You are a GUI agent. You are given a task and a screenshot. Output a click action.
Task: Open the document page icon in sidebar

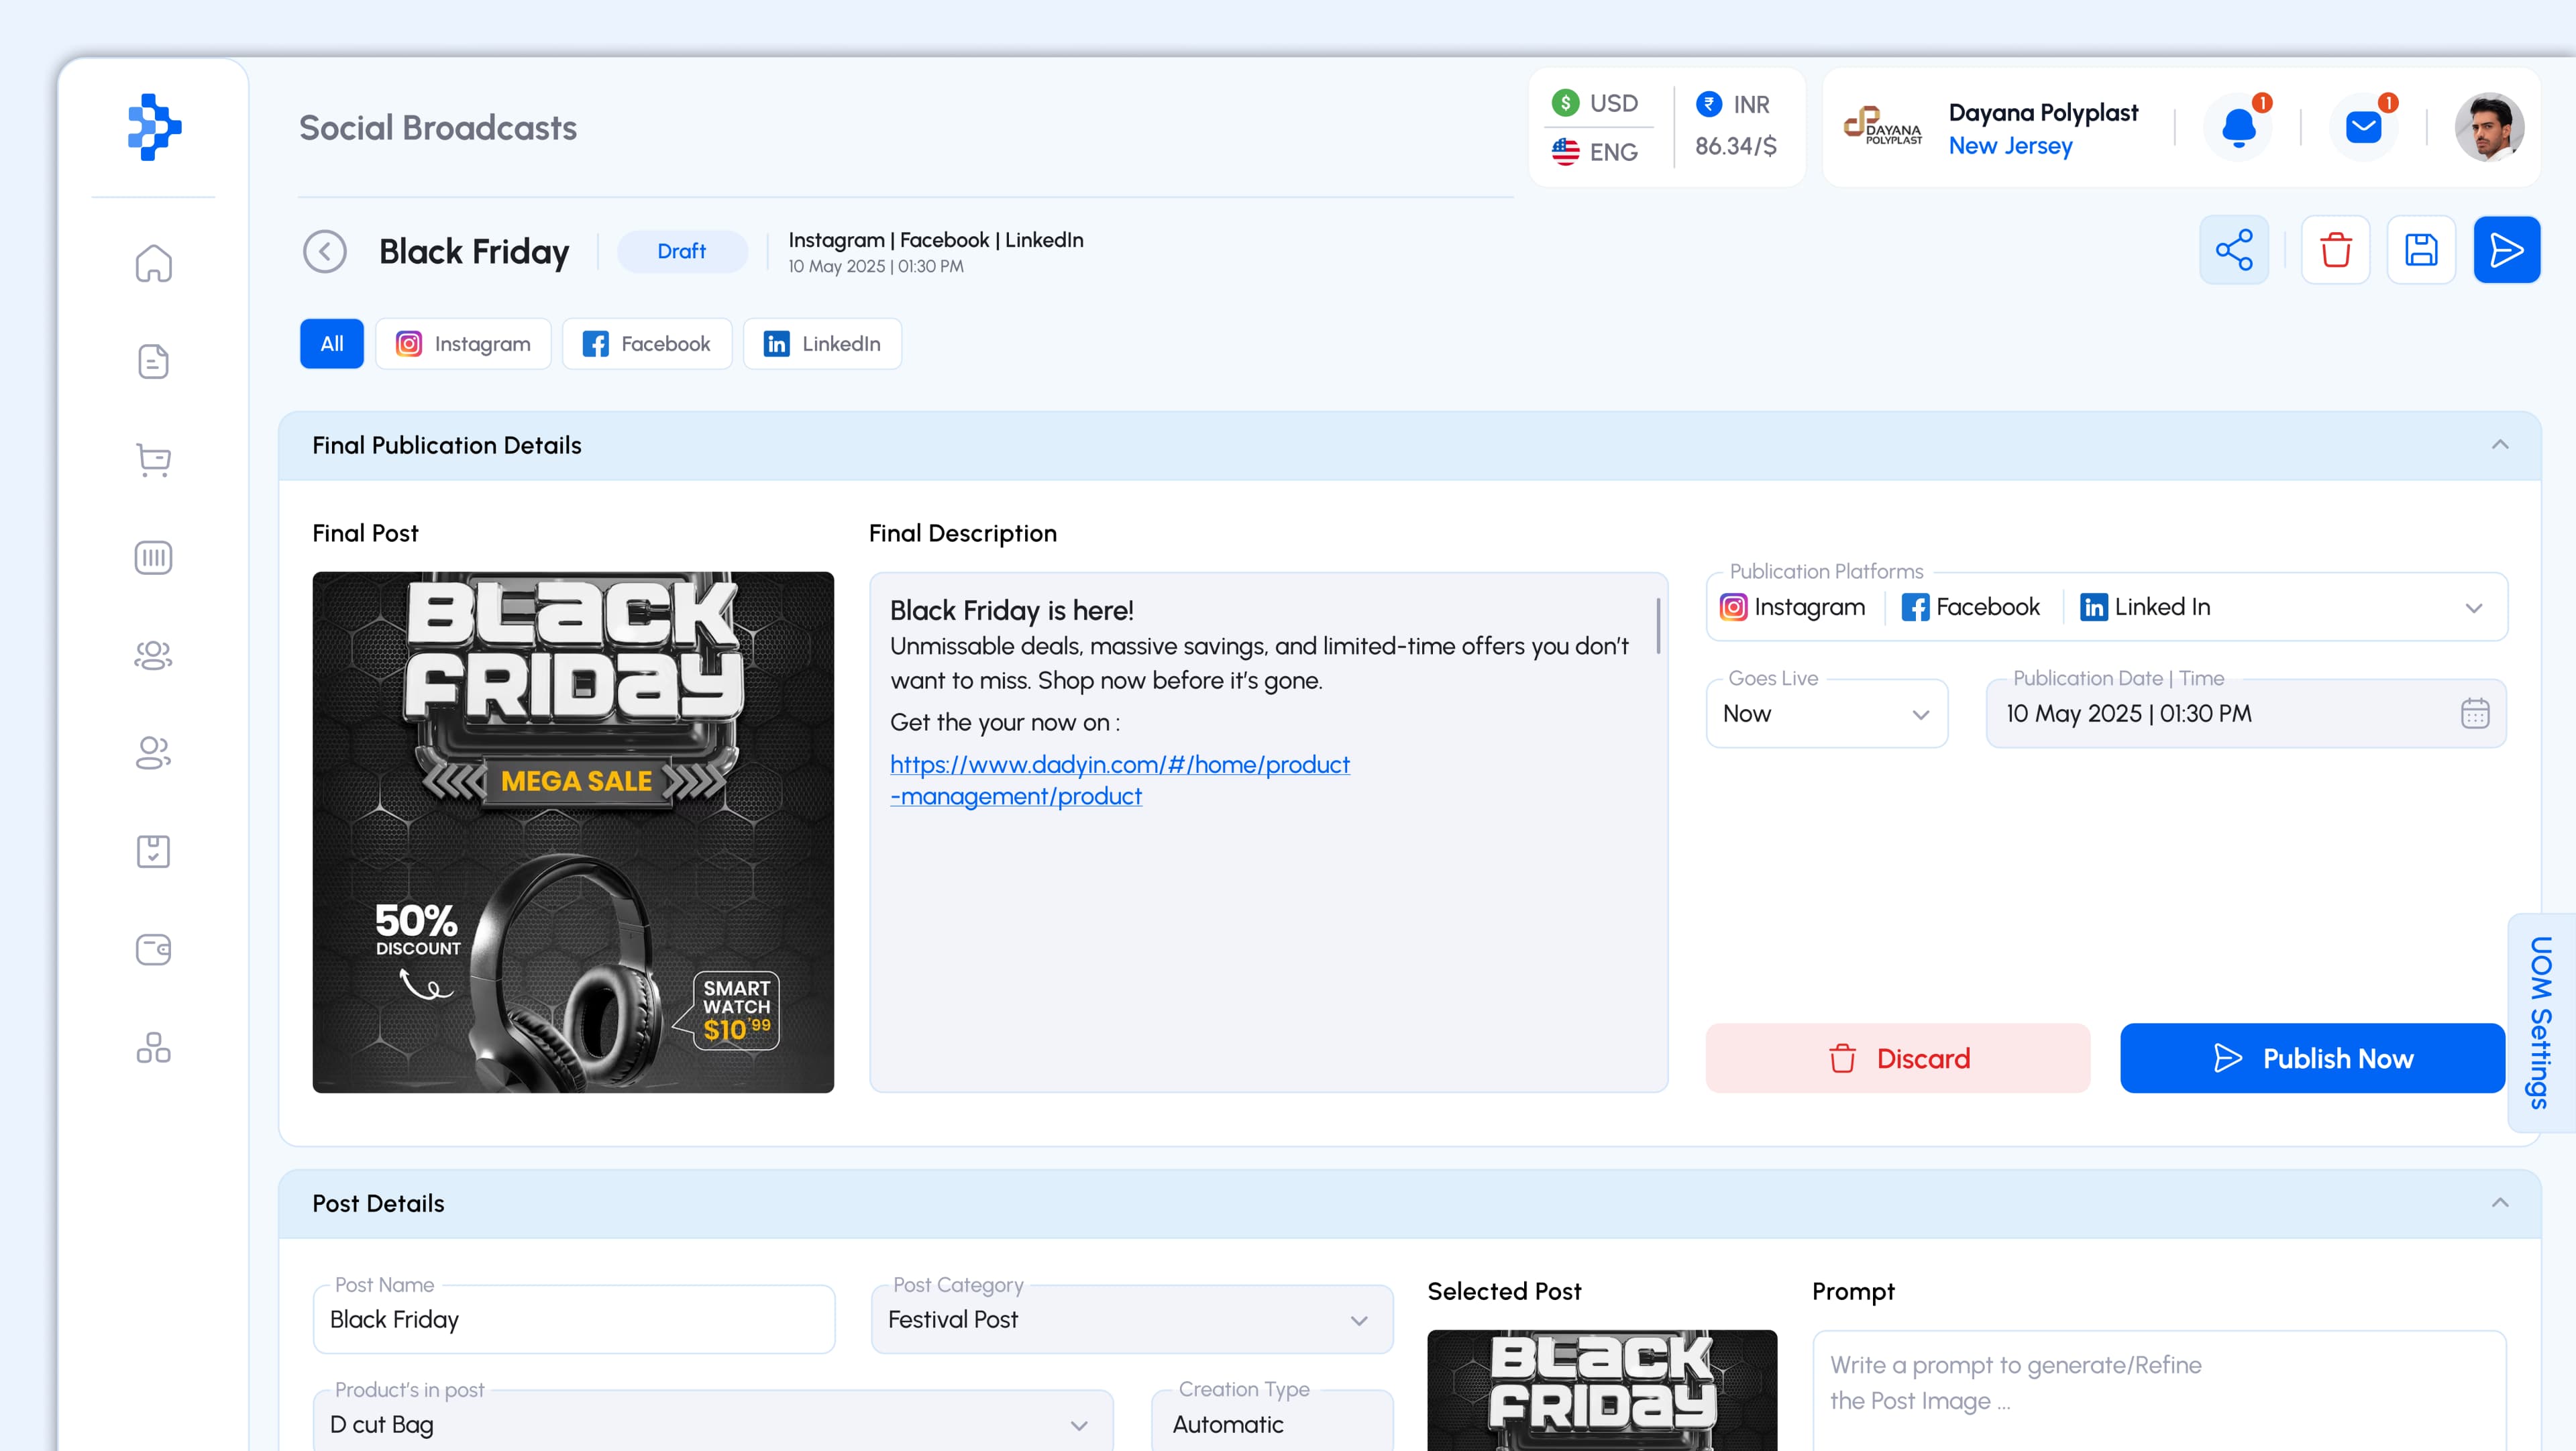click(153, 361)
